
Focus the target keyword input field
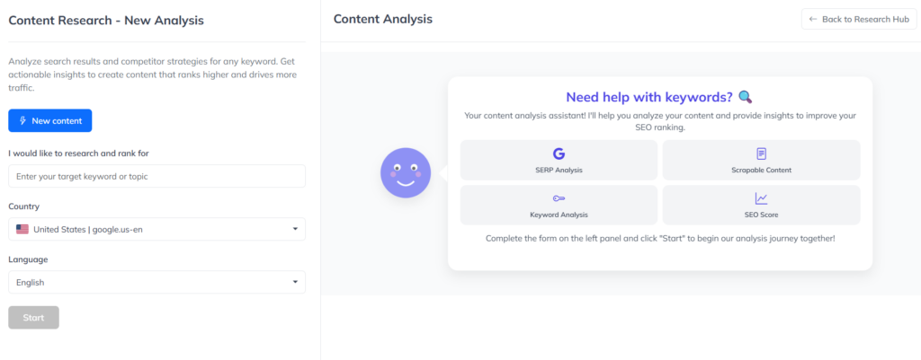coord(156,176)
